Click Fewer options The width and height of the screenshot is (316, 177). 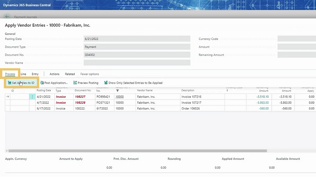pyautogui.click(x=90, y=74)
